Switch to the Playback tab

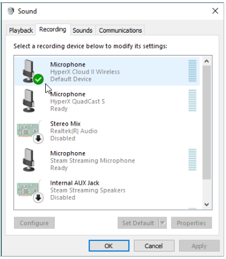tap(21, 30)
